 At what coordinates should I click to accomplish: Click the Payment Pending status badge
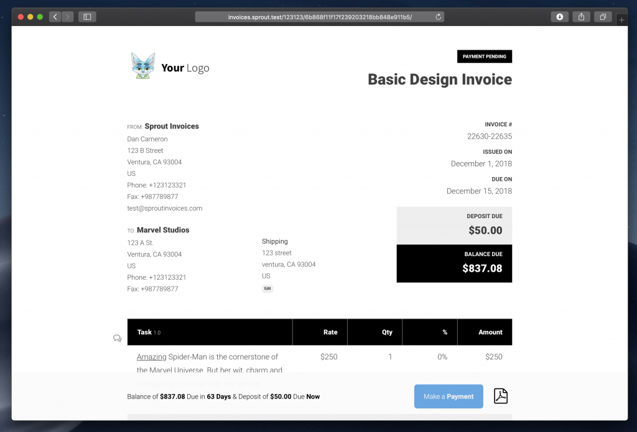click(484, 57)
